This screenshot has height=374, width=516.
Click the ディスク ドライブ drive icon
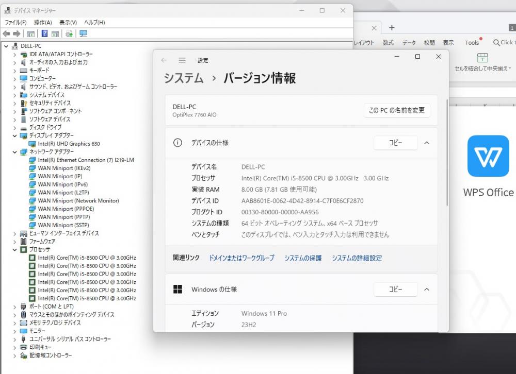pyautogui.click(x=23, y=128)
